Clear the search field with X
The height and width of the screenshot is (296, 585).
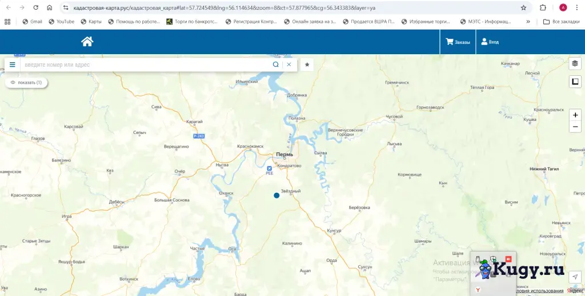pos(289,64)
